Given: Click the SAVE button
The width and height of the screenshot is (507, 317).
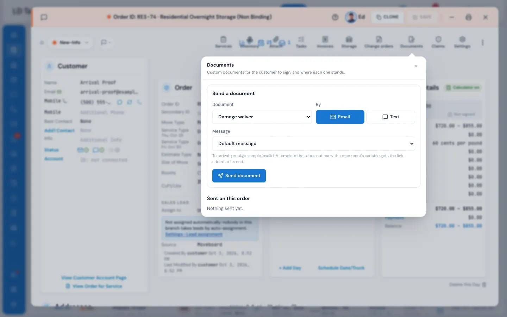Looking at the screenshot, I should [x=422, y=17].
